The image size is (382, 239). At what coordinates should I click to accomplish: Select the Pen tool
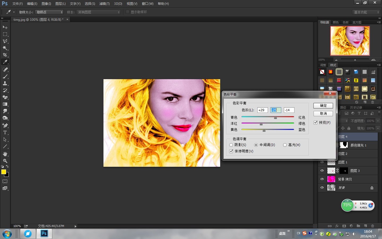click(x=5, y=125)
